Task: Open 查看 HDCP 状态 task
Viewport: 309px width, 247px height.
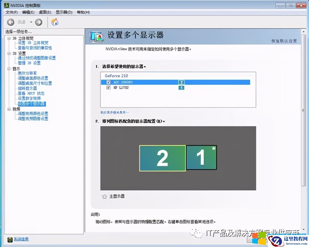Action: click(x=31, y=93)
